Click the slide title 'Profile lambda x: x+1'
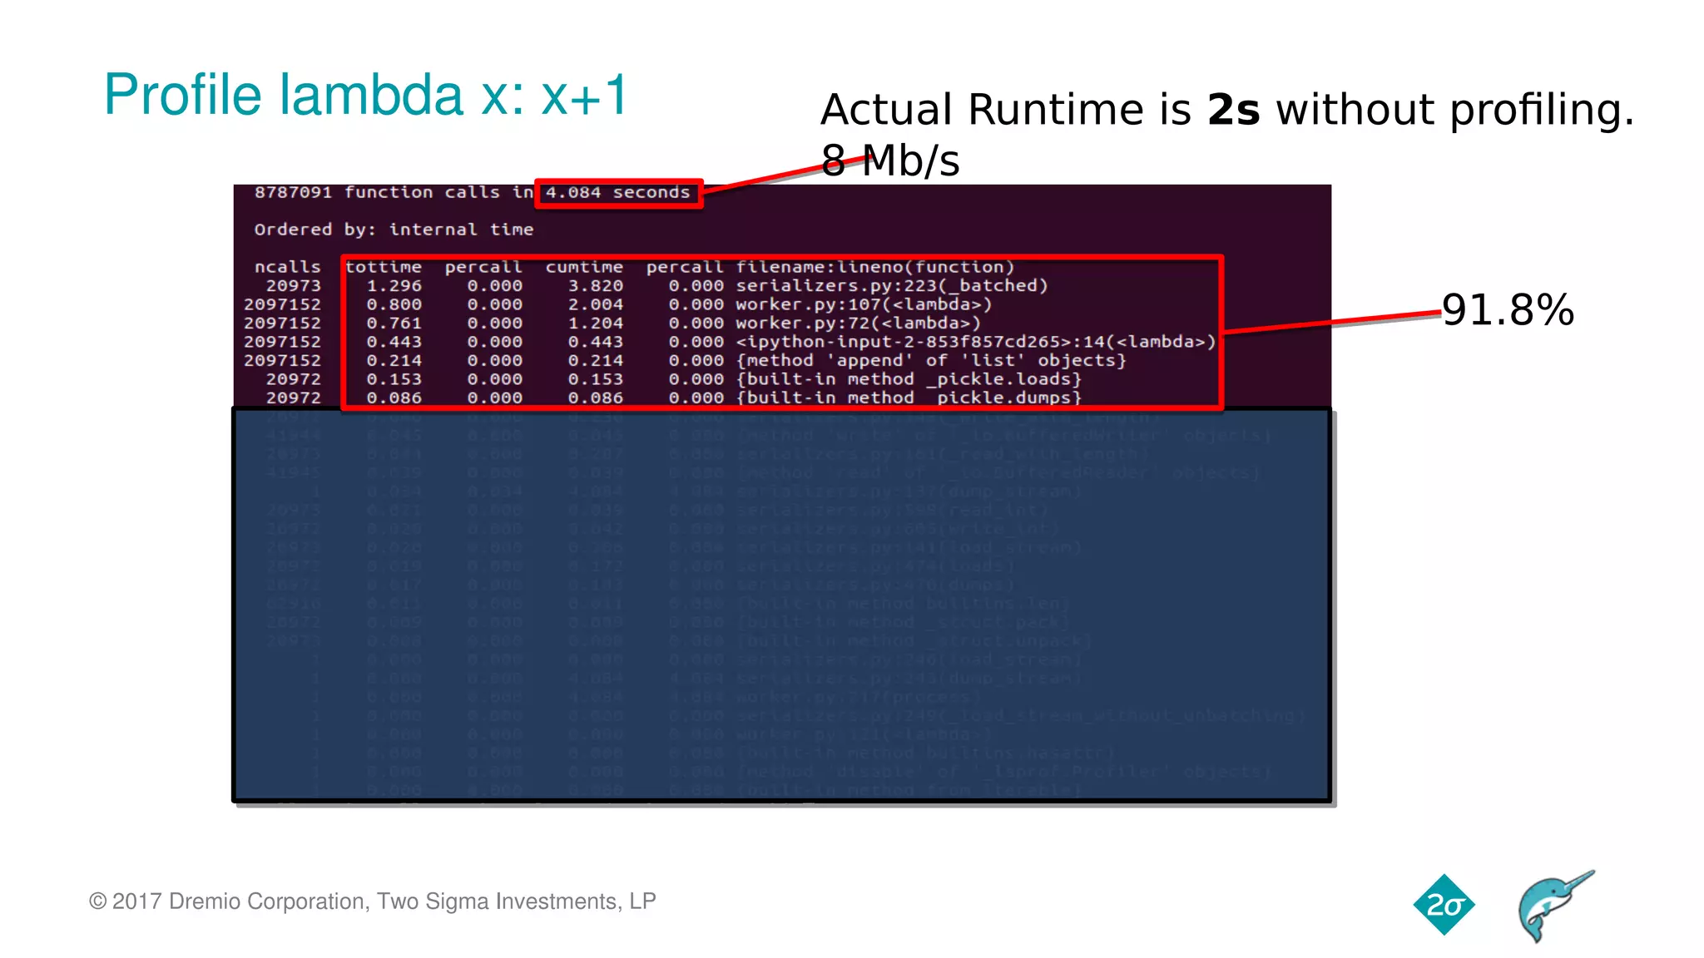 [365, 94]
